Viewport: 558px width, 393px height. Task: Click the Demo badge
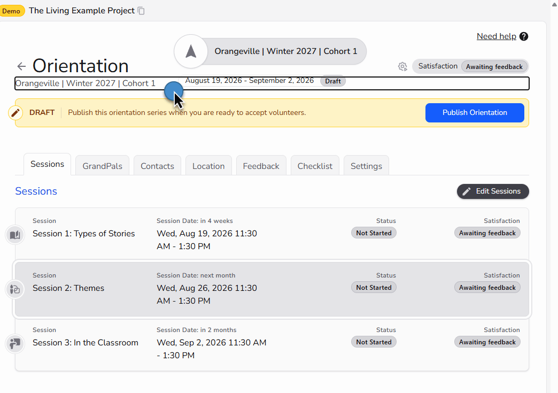pyautogui.click(x=12, y=11)
